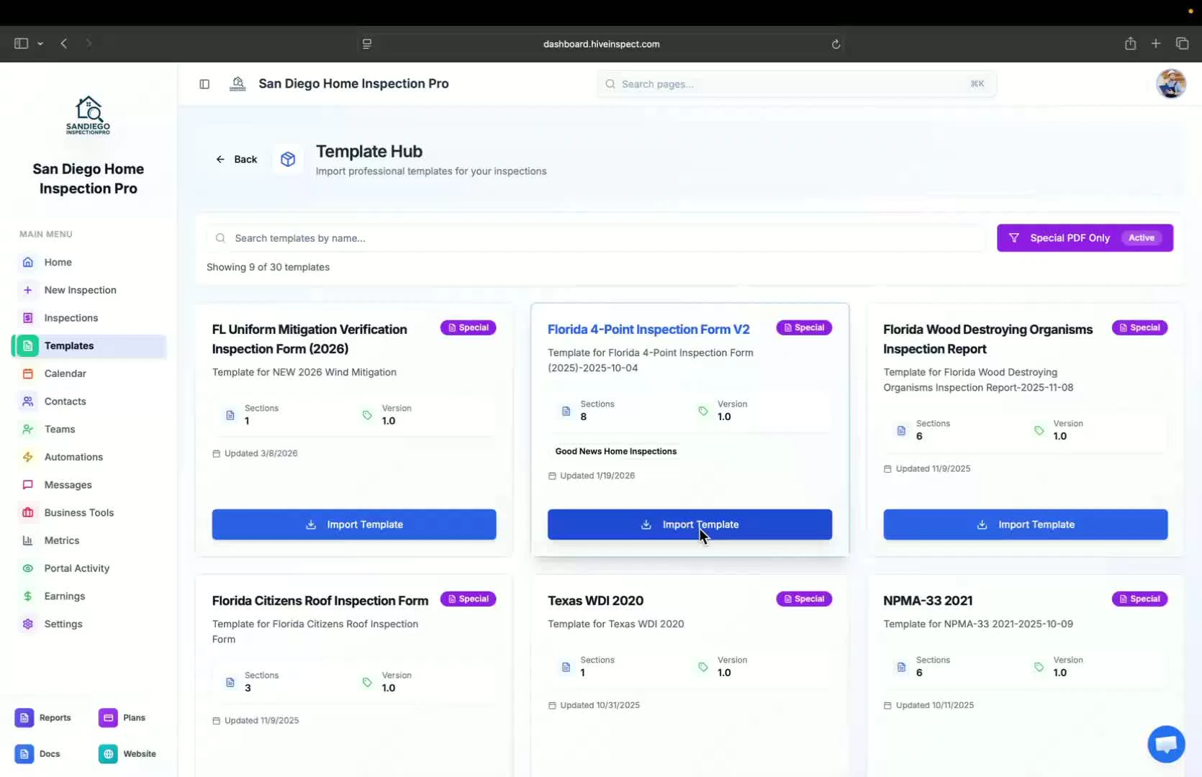
Task: Click Back to leave Template Hub
Action: tap(237, 159)
